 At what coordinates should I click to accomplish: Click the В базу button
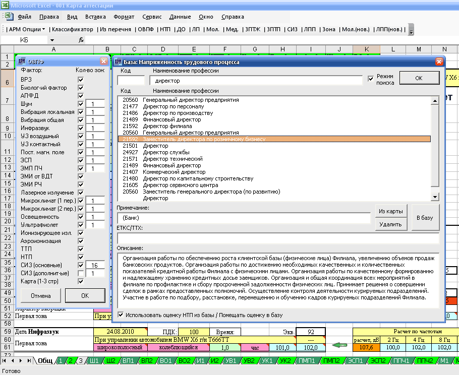[x=425, y=218]
